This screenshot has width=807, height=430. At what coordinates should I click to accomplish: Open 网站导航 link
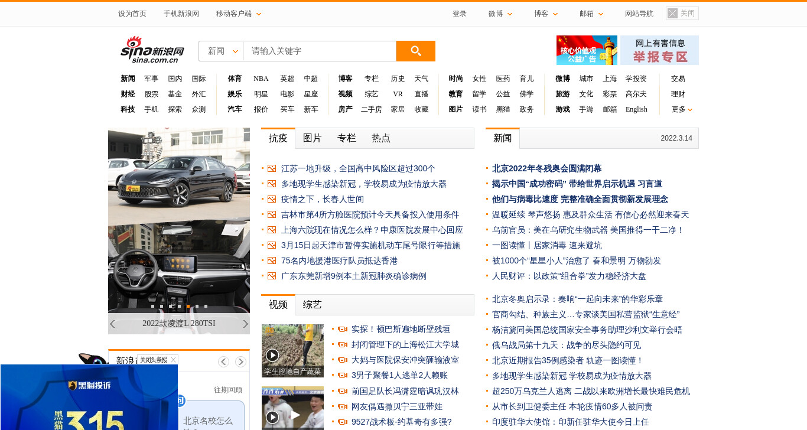coord(639,14)
